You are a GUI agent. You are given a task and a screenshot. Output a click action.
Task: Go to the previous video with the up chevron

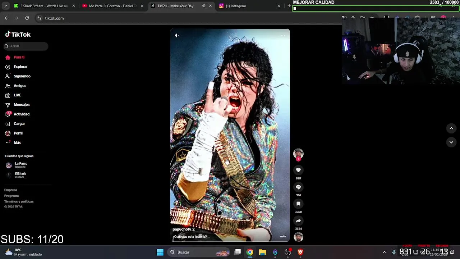(451, 128)
